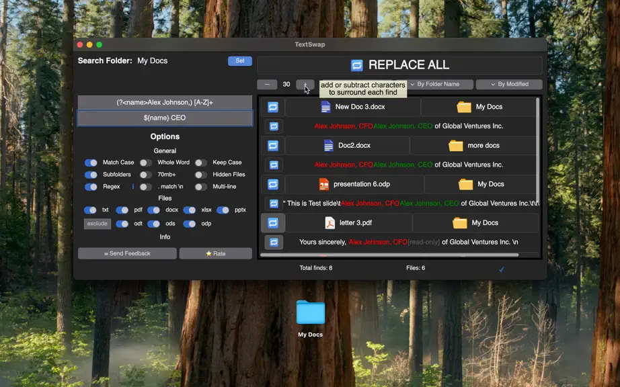
Task: Toggle the ods file type switch
Action: click(153, 224)
